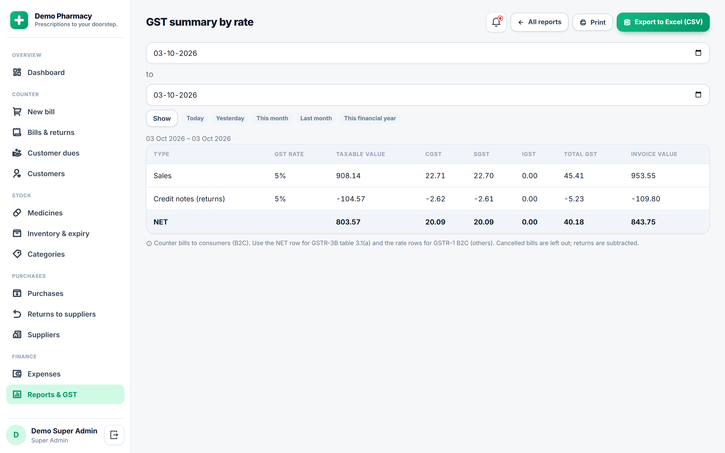This screenshot has width=725, height=453.
Task: Click the NET CGST value 20.09
Action: point(435,222)
